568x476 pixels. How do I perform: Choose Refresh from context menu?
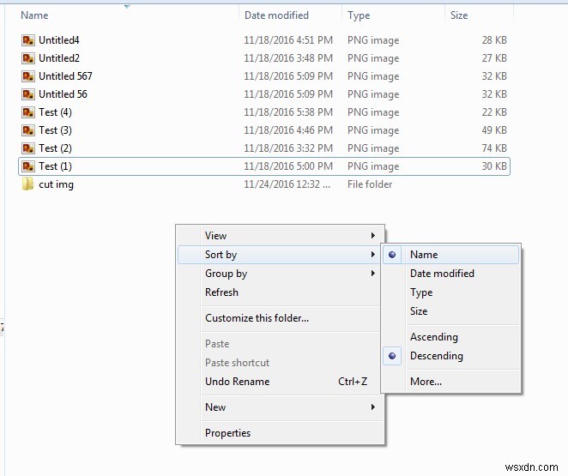coord(221,292)
